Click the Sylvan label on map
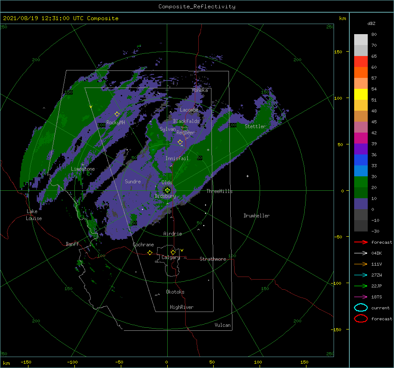 coord(168,129)
